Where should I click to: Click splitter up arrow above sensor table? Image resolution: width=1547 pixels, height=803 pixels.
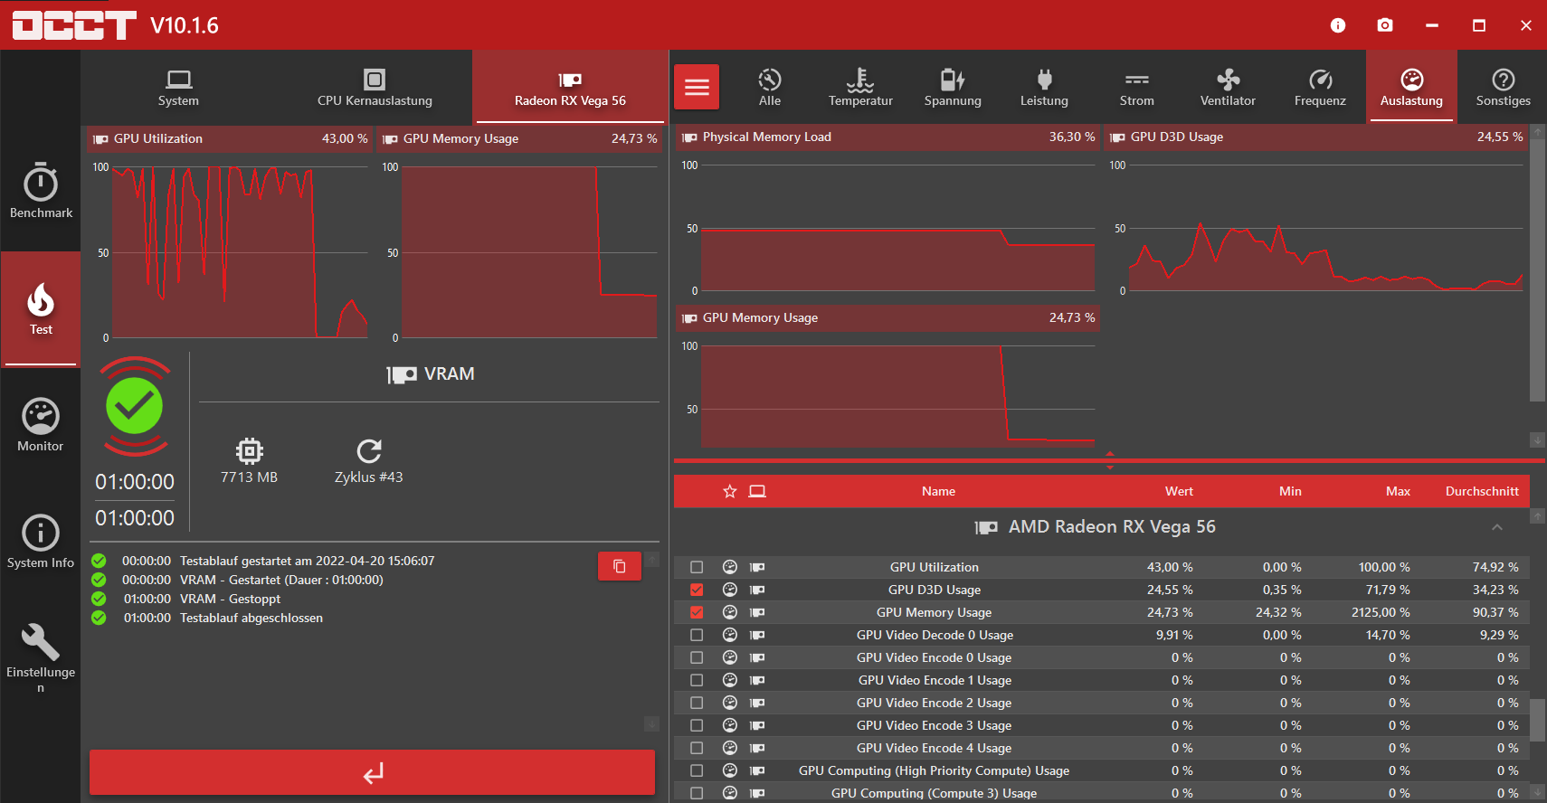coord(1110,453)
